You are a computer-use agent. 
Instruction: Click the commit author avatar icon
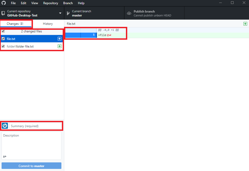pos(5,126)
